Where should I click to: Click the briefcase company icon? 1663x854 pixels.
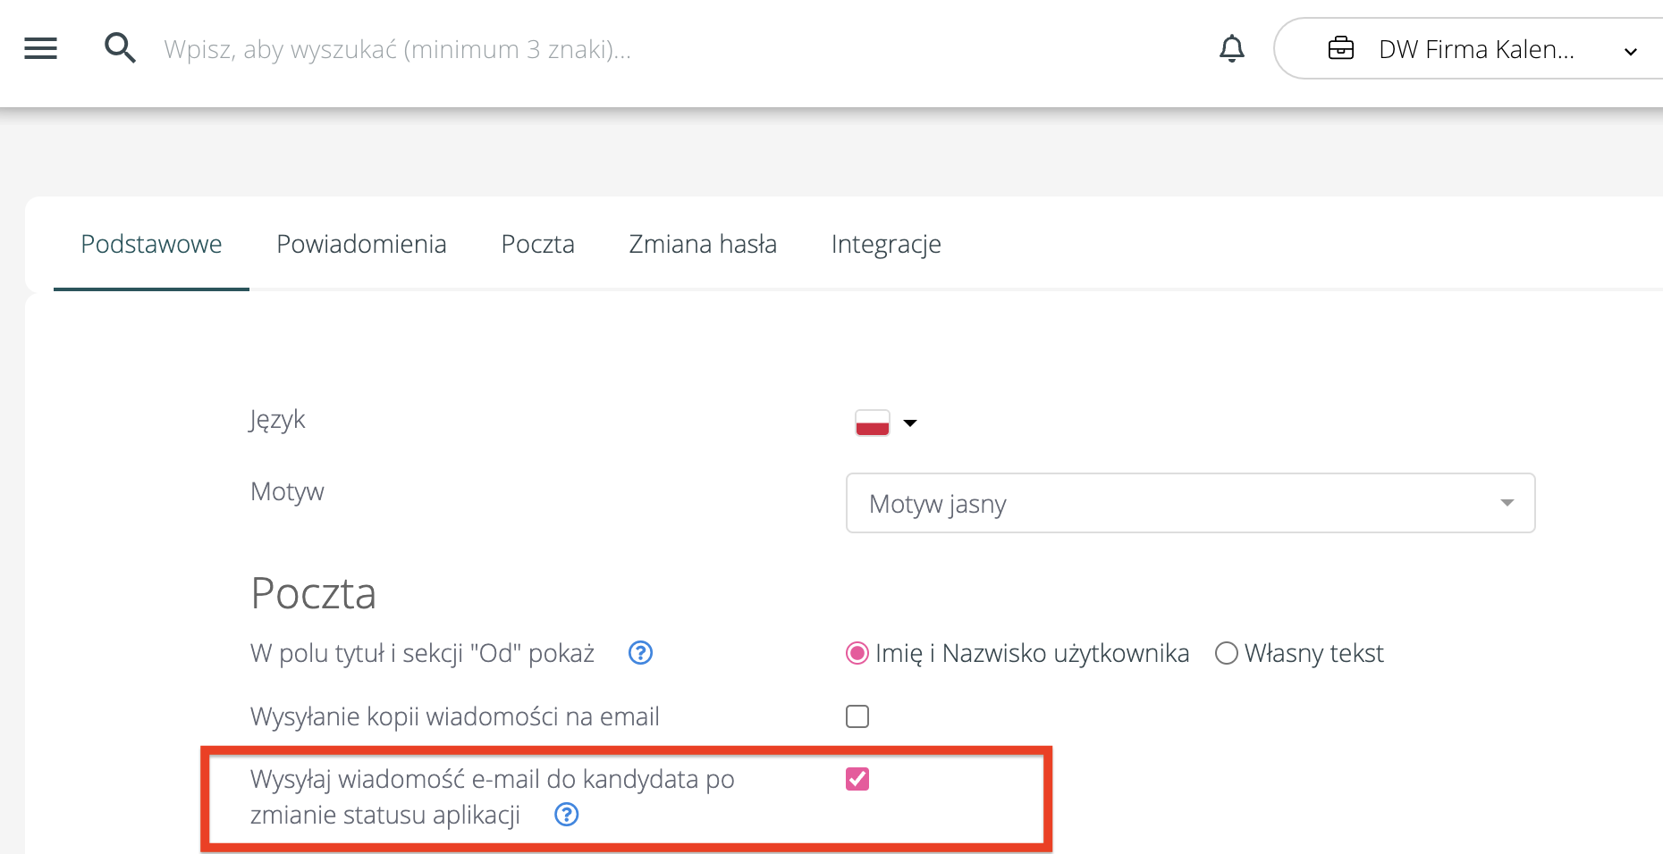1340,48
